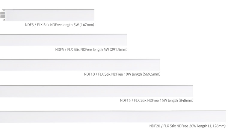Image resolution: width=246 pixels, height=139 pixels.
Task: Click the "NDF15" model code text
Action: coord(125,100)
